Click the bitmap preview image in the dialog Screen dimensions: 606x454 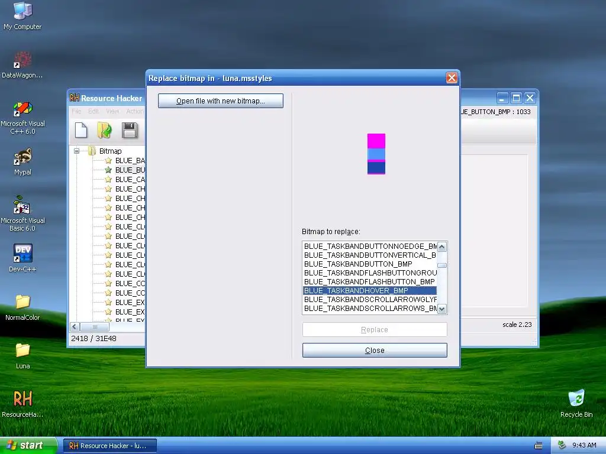pos(376,154)
